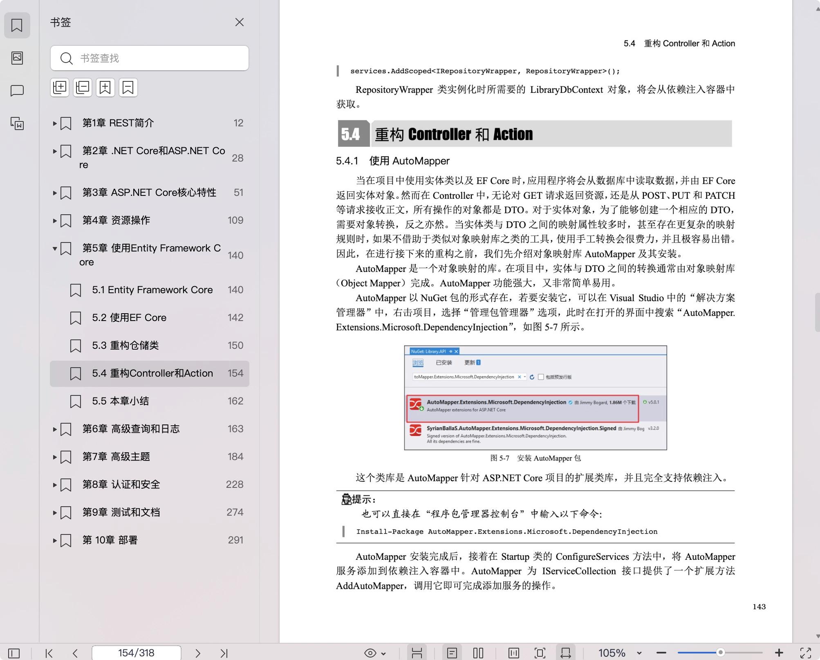Open the thumbnails panel icon in sidebar
Image resolution: width=820 pixels, height=660 pixels.
pyautogui.click(x=17, y=58)
